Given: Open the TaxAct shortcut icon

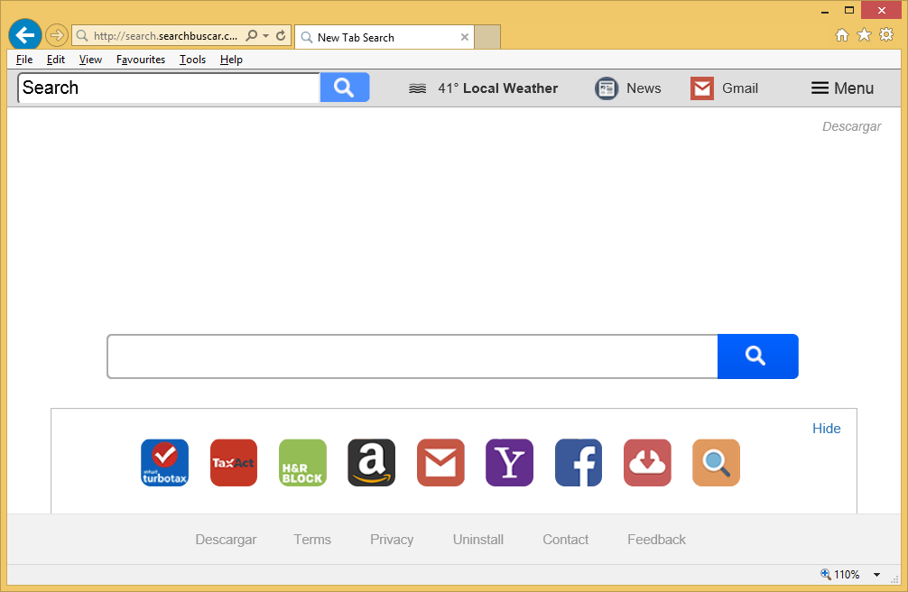Looking at the screenshot, I should tap(234, 463).
